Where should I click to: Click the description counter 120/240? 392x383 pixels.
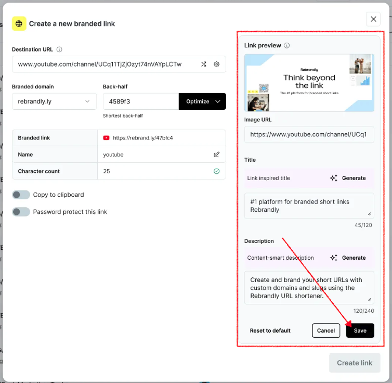[363, 311]
